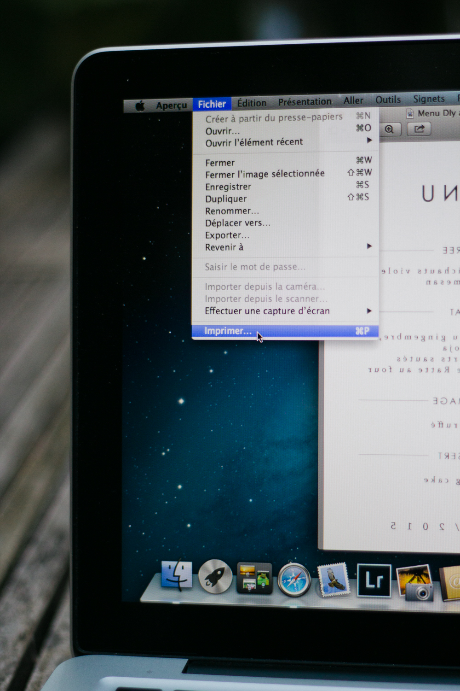Click the Share toolbar button
The image size is (460, 691).
(419, 129)
